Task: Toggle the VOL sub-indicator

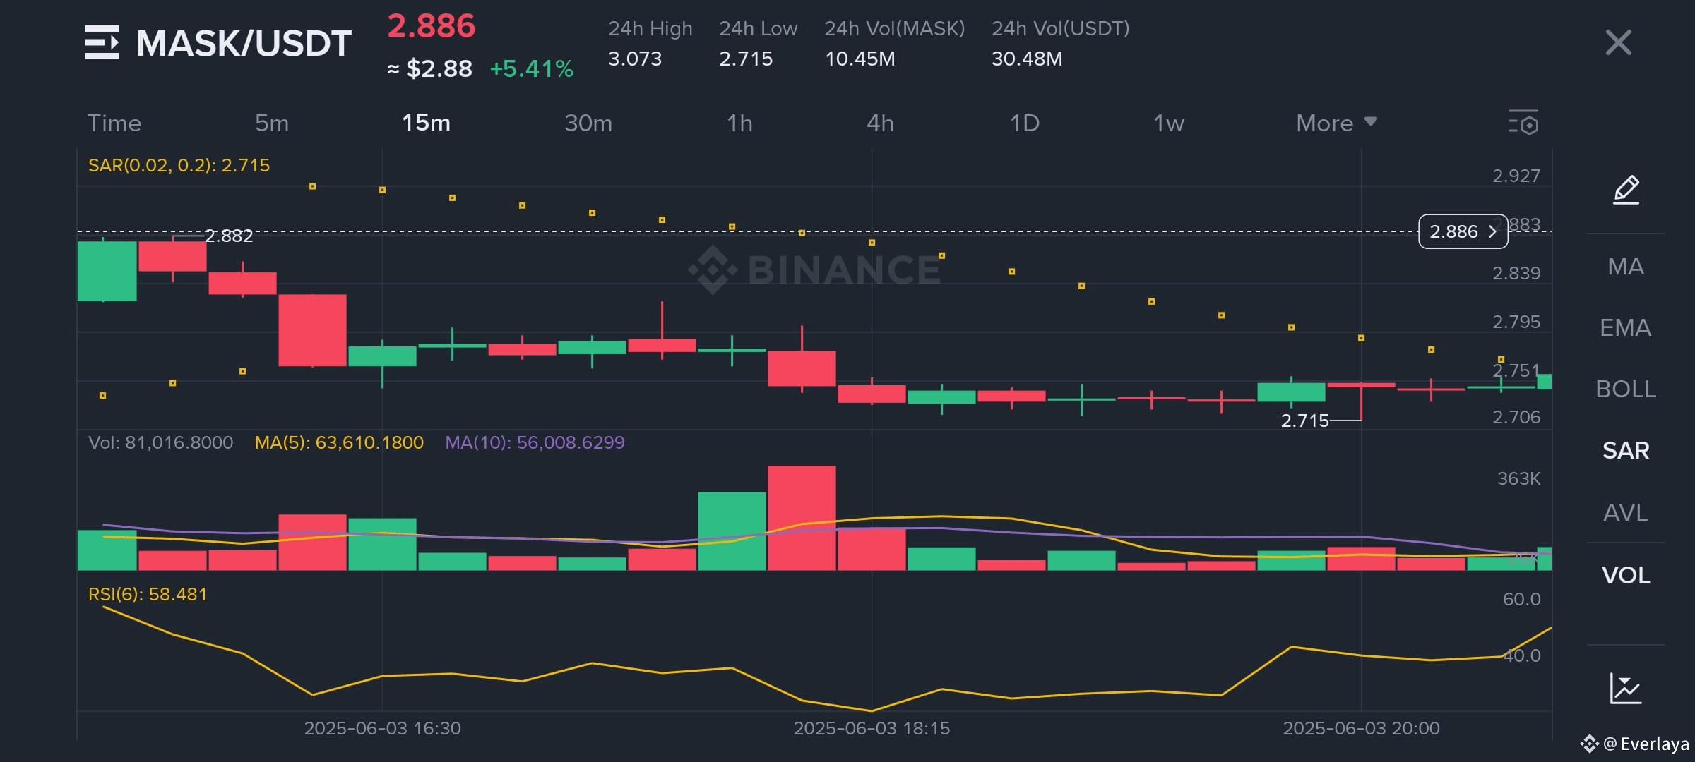Action: point(1626,576)
